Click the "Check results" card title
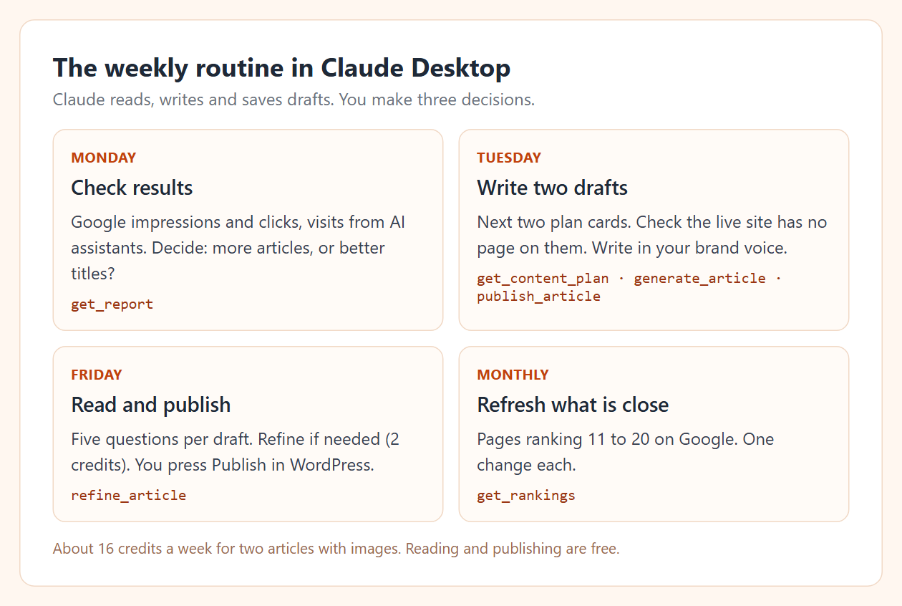This screenshot has width=902, height=606. [132, 188]
